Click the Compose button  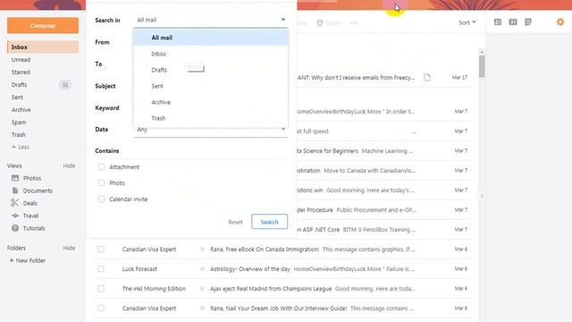click(x=43, y=26)
